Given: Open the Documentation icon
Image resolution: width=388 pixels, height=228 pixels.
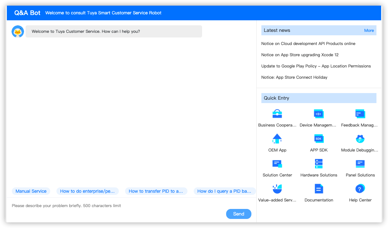Looking at the screenshot, I should coord(319,189).
